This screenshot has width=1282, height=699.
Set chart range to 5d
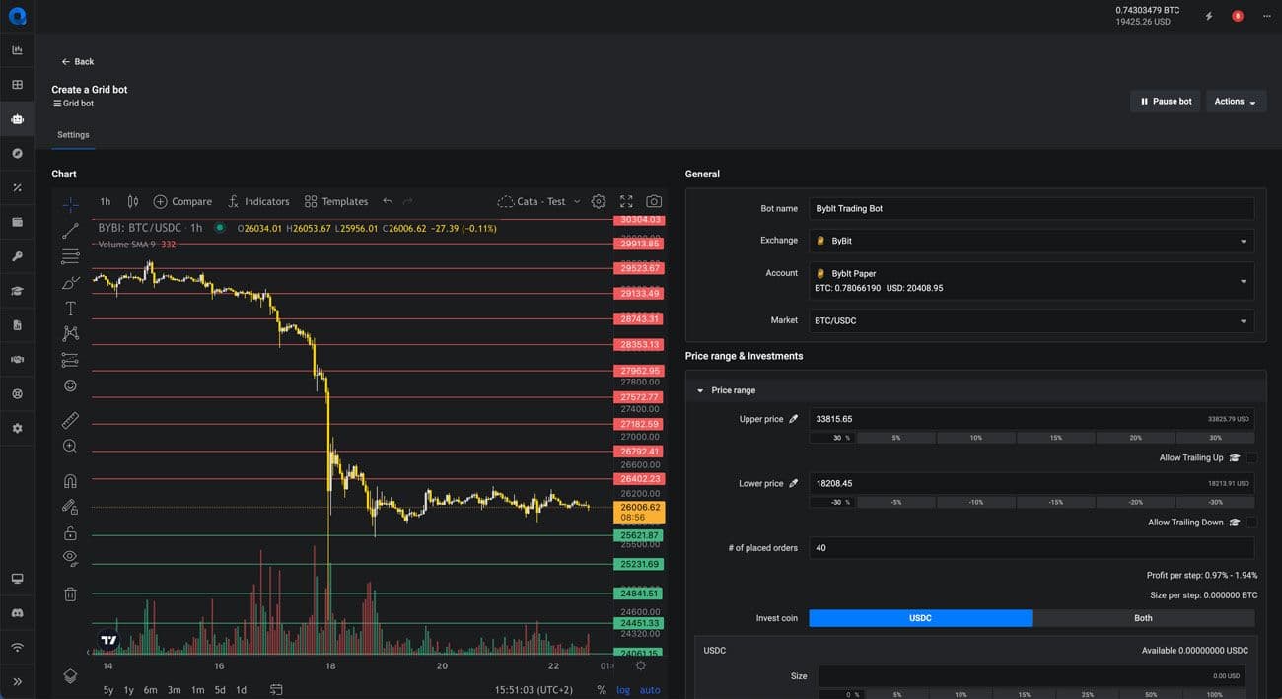tap(220, 690)
